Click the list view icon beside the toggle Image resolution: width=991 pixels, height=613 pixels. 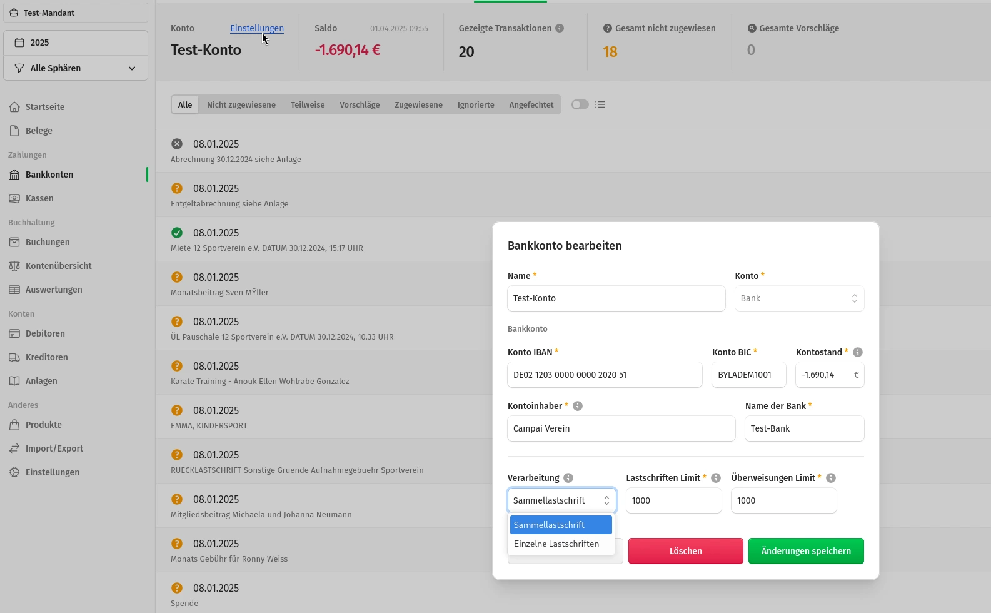tap(600, 104)
